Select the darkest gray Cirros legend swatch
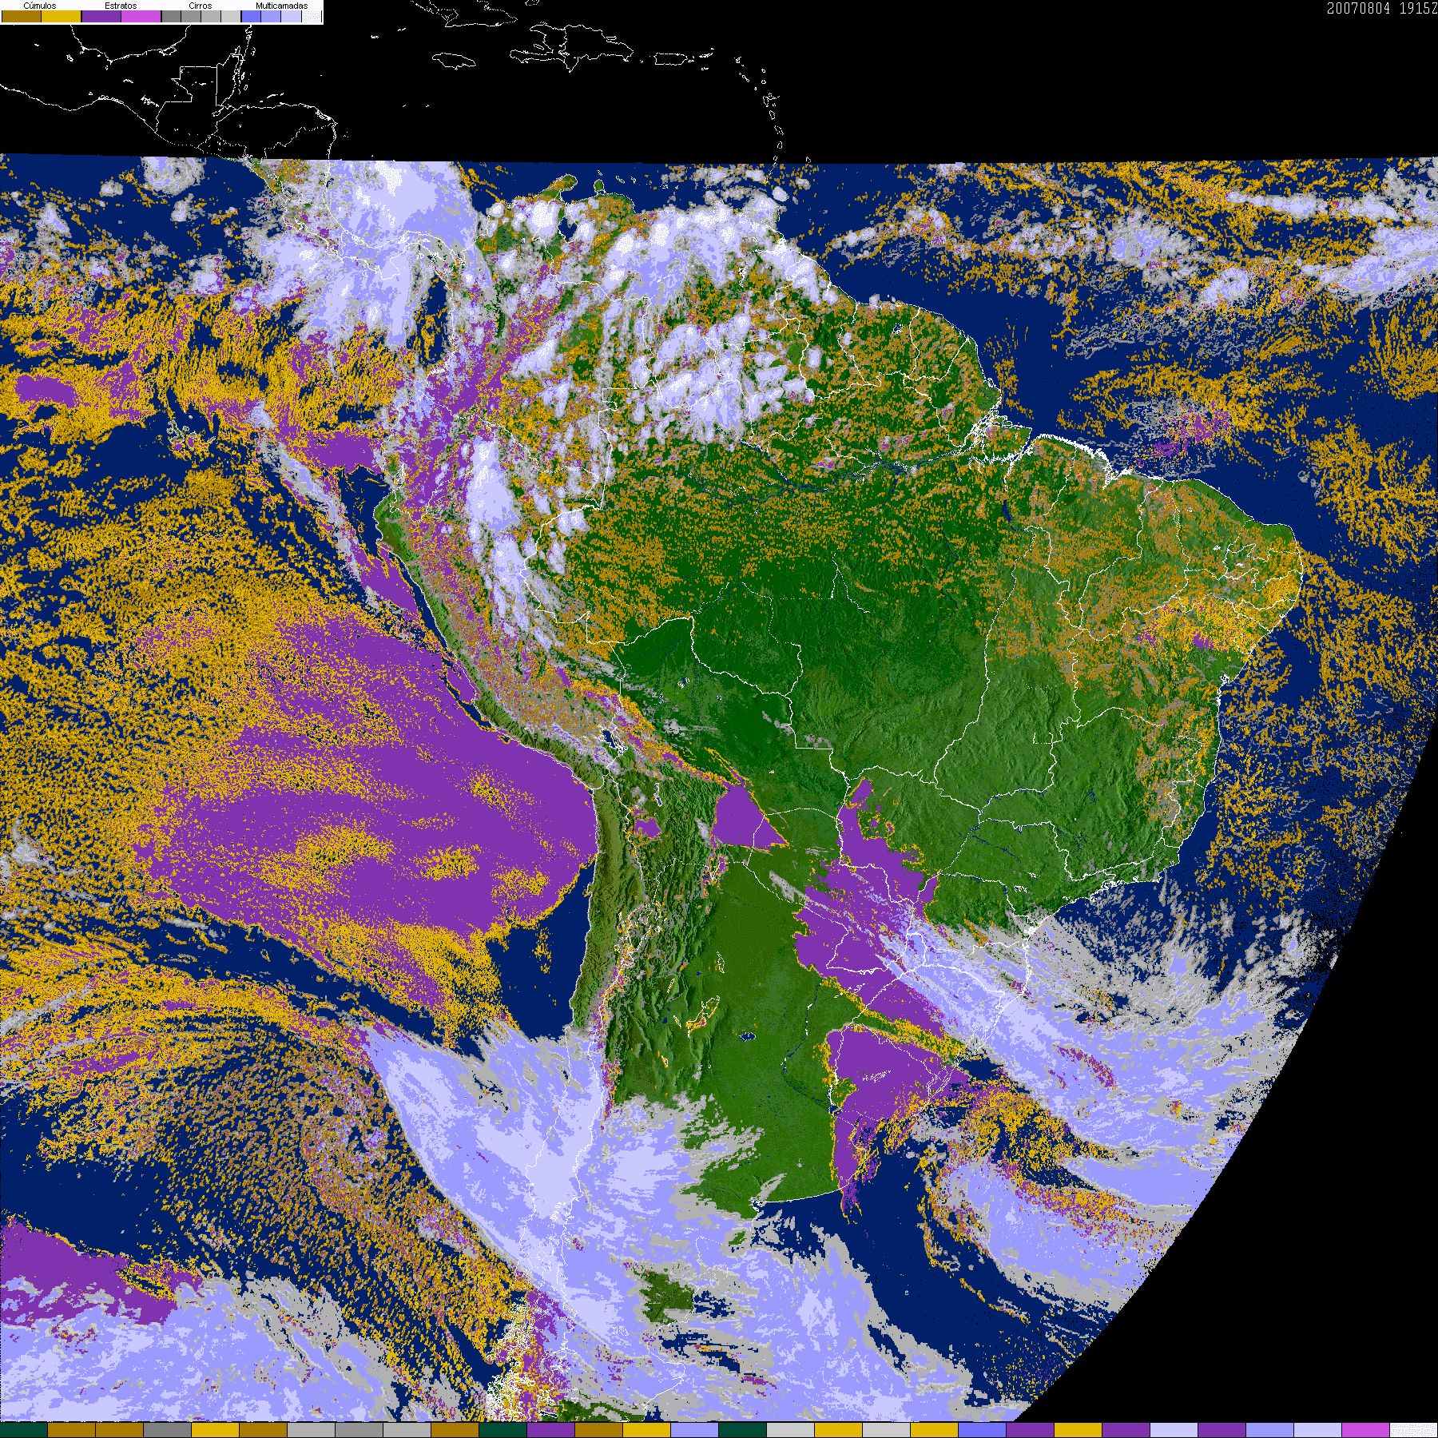1438x1438 pixels. [x=171, y=17]
